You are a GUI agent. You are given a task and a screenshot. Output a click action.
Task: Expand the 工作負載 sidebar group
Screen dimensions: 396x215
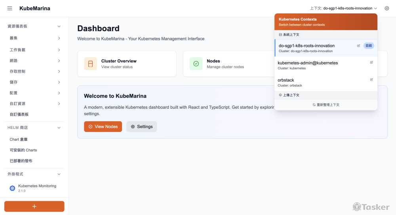[59, 50]
